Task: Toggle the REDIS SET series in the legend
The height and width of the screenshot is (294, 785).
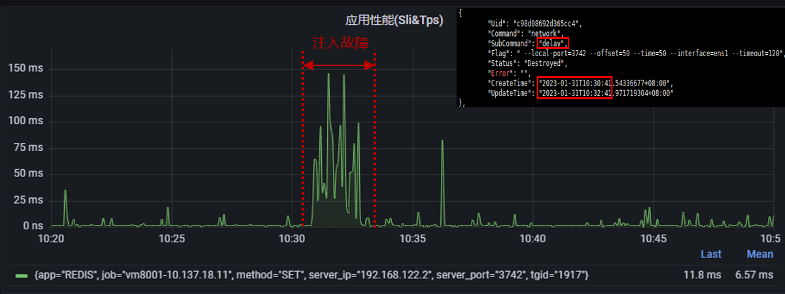Action: coord(311,276)
